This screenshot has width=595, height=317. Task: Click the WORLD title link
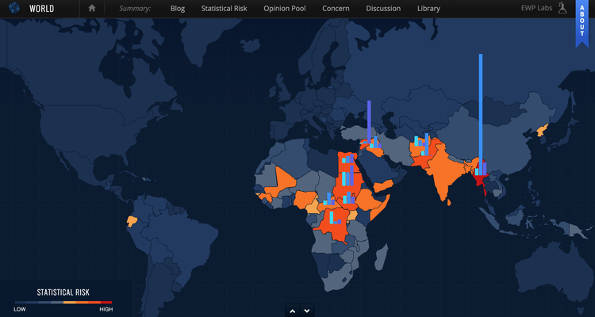pyautogui.click(x=42, y=9)
